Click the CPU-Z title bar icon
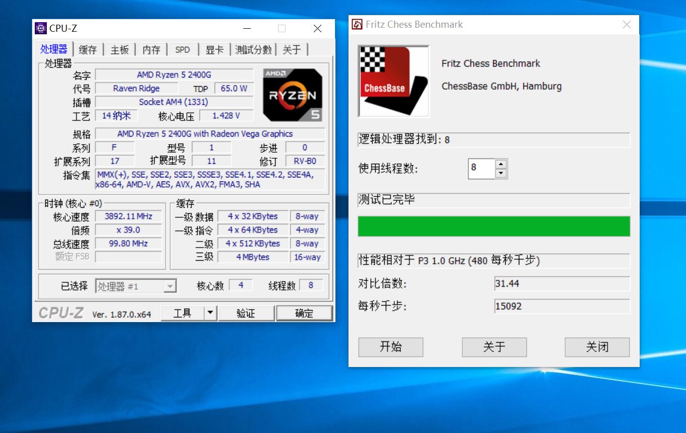This screenshot has height=433, width=686. [x=40, y=28]
